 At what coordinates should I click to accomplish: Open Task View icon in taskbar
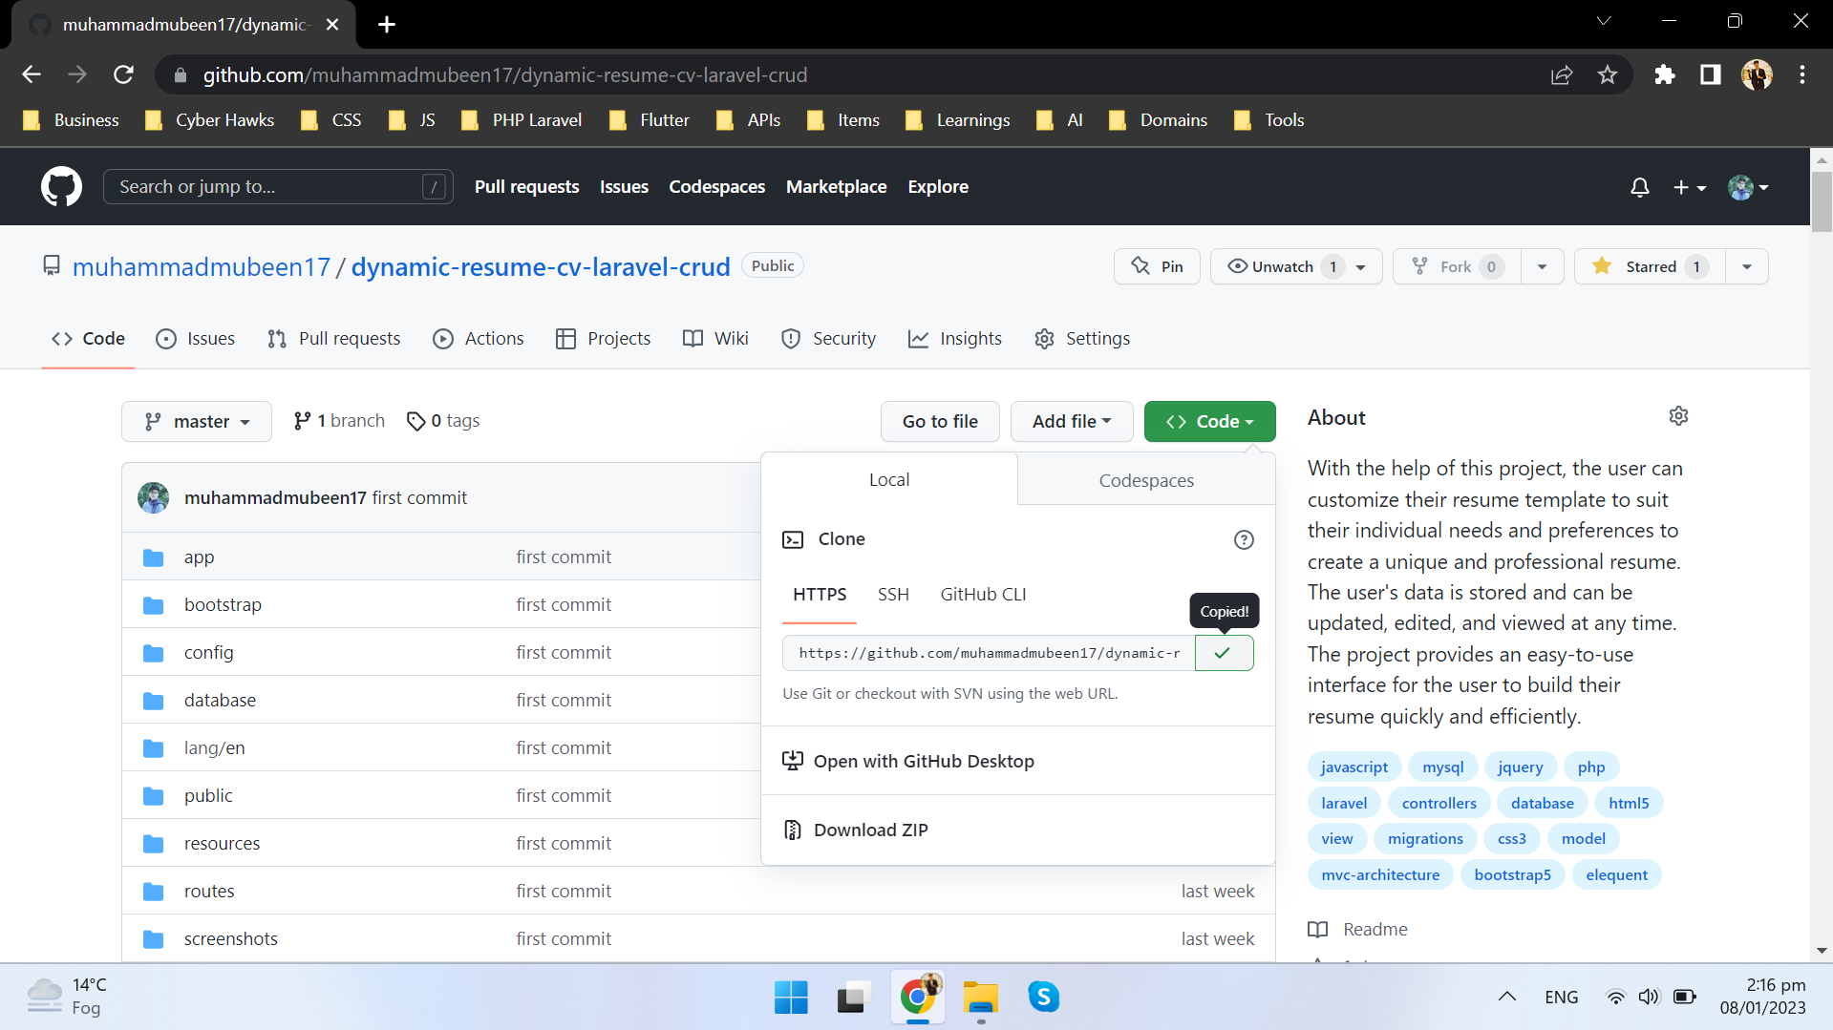tap(854, 998)
